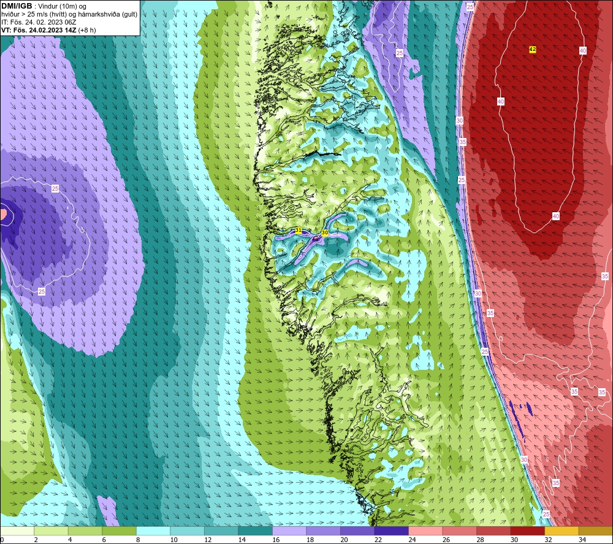Image resolution: width=613 pixels, height=544 pixels.
Task: Select the 'IT: Fös. 24. 02. 2023 06Z' line
Action: [x=39, y=22]
